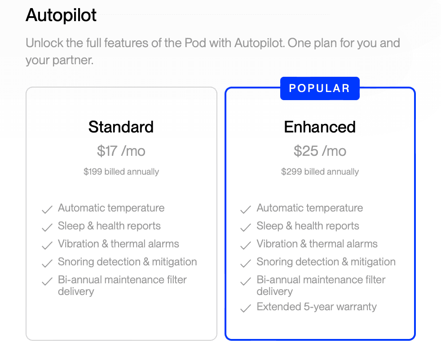The height and width of the screenshot is (352, 441).
Task: Click the $17 /mo Standard price
Action: point(121,151)
